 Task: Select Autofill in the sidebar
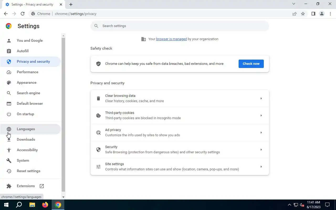(x=30, y=51)
